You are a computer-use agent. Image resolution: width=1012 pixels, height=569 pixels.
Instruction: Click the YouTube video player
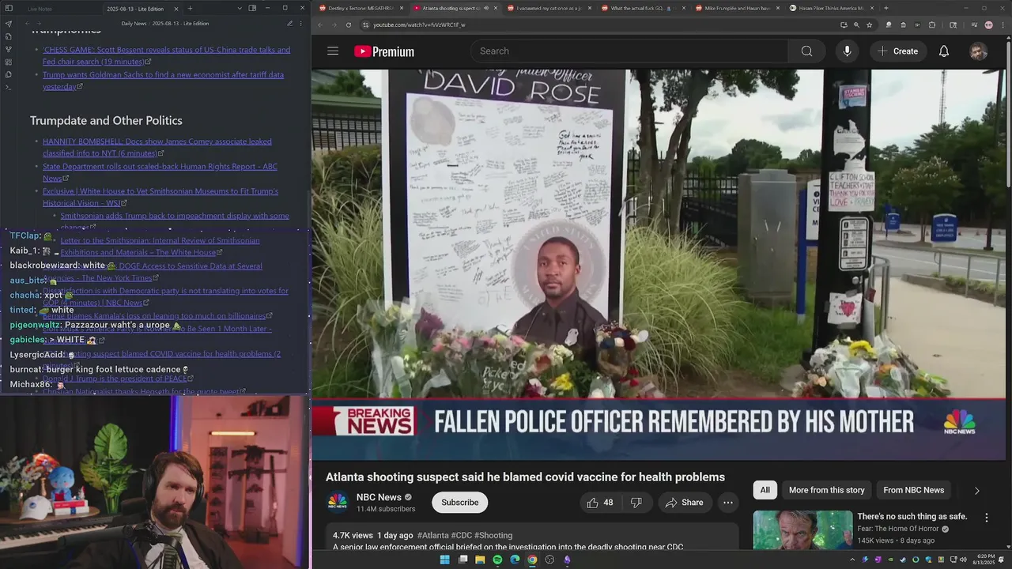click(659, 265)
